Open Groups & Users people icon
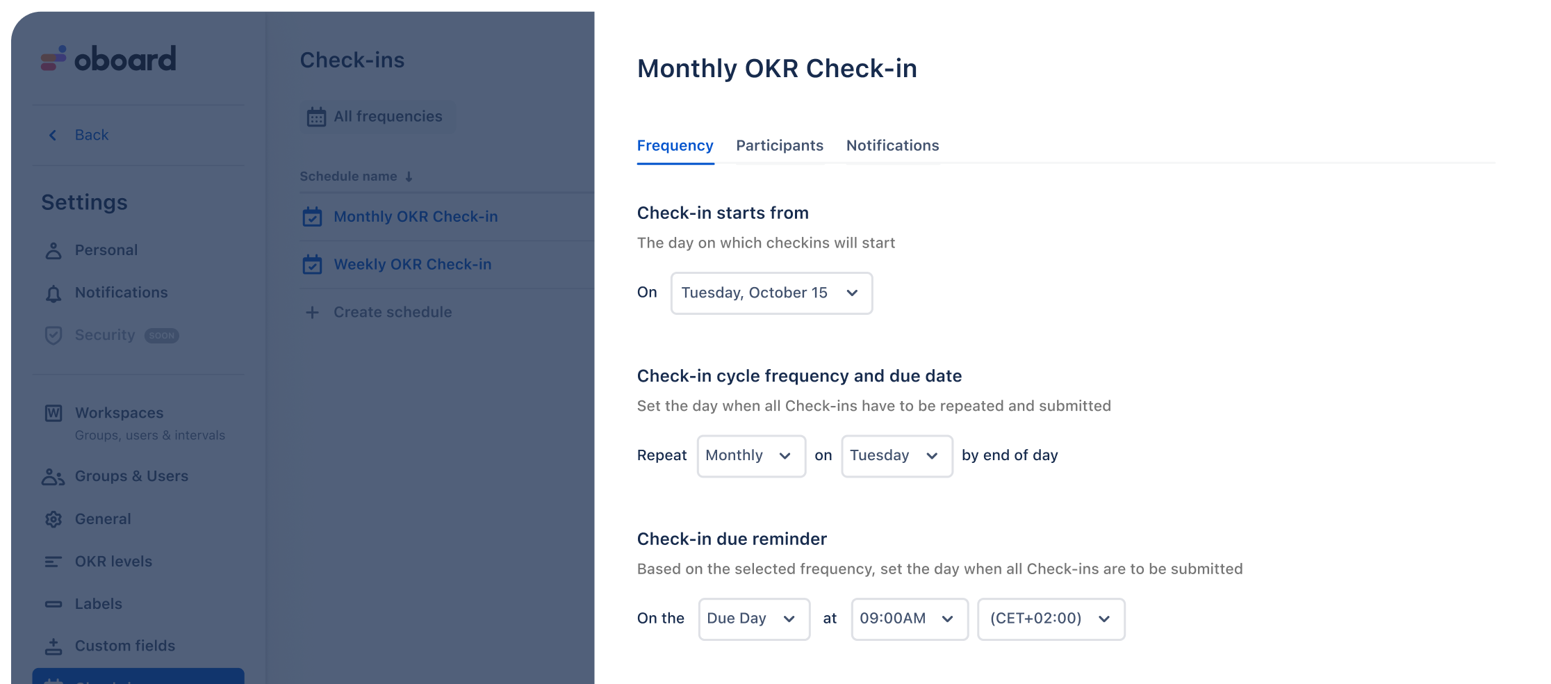Image resolution: width=1551 pixels, height=684 pixels. pyautogui.click(x=54, y=477)
